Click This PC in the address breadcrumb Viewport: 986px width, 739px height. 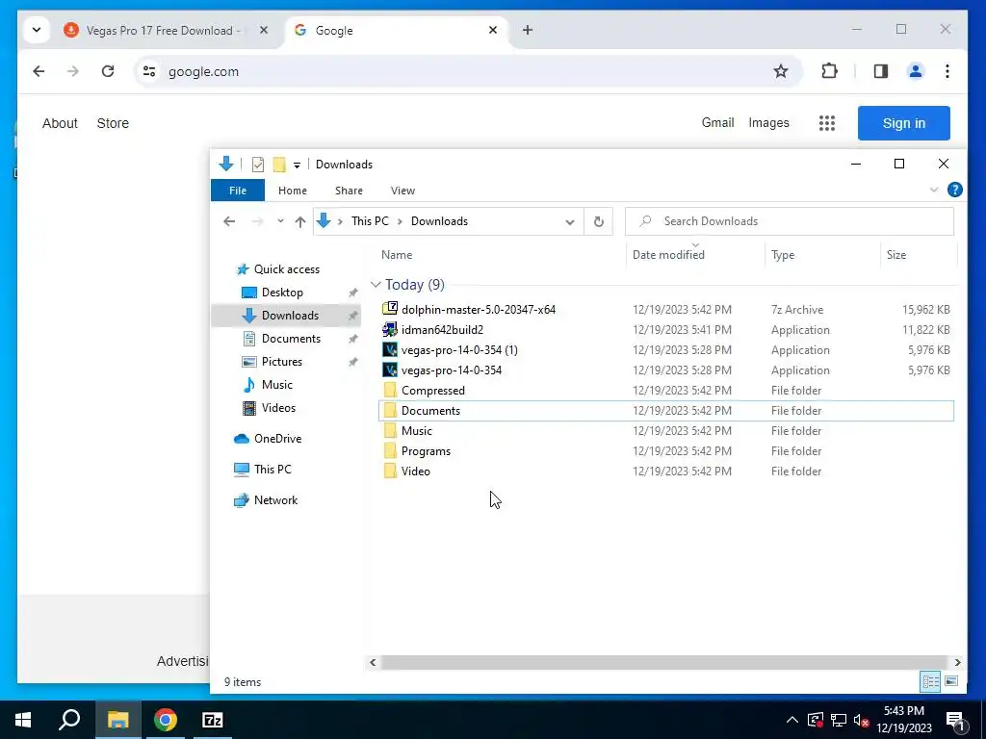tap(370, 221)
